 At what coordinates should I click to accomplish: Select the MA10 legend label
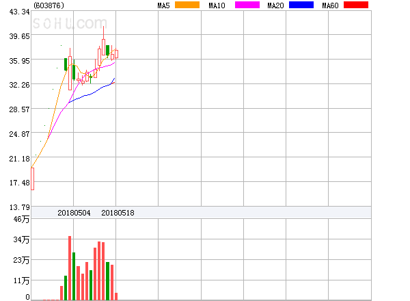(x=217, y=5)
